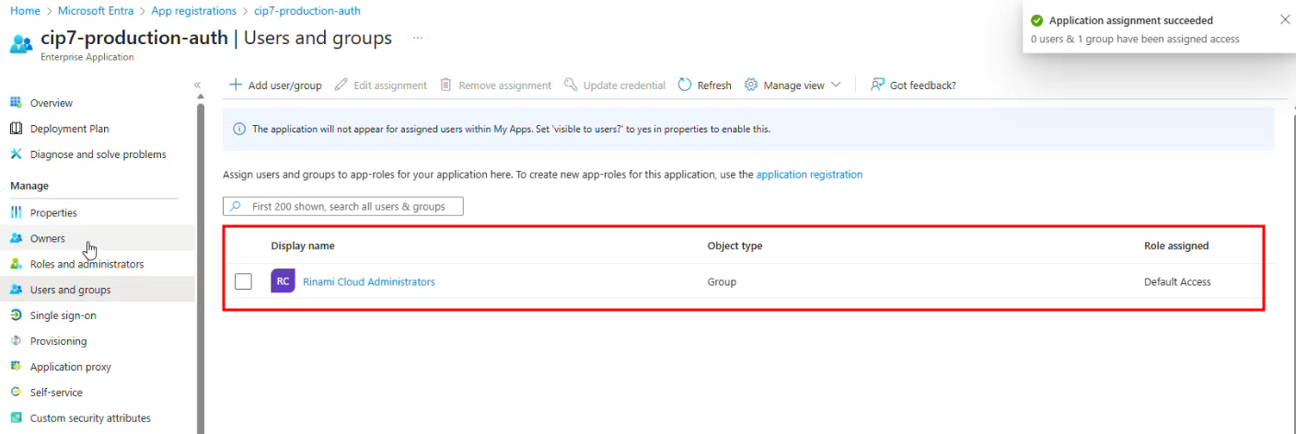
Task: Click the Custom security attributes icon
Action: (x=16, y=418)
